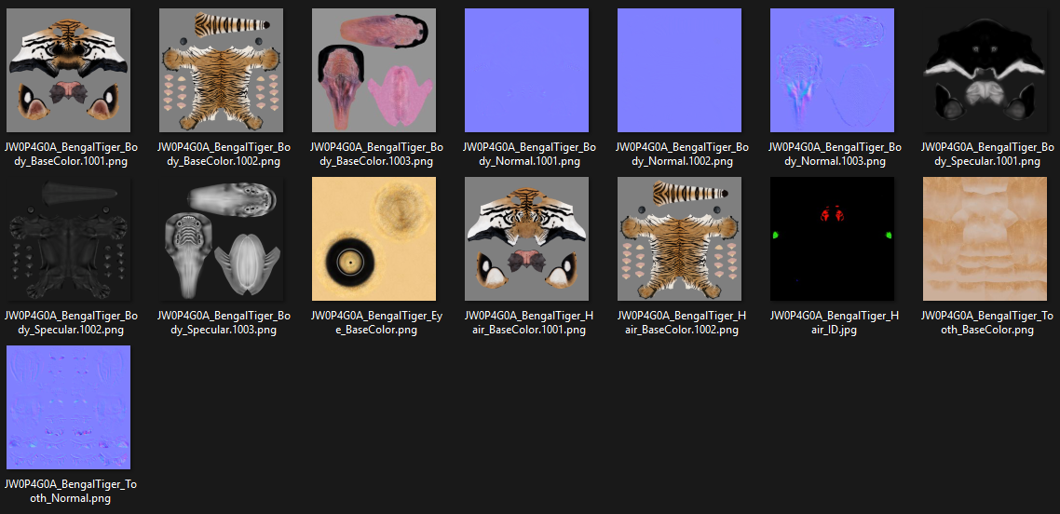Select the Body_Normal.1002.png thumbnail
Screen dimensions: 1060x514
(679, 70)
